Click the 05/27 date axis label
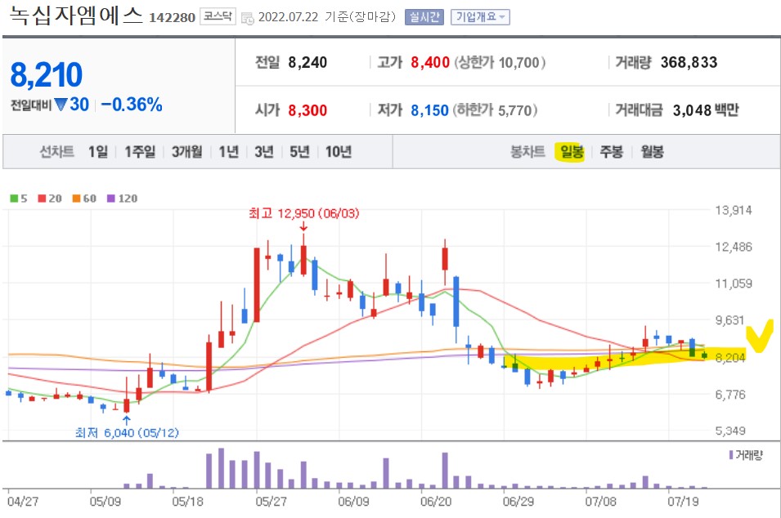The height and width of the screenshot is (518, 781). pyautogui.click(x=271, y=501)
